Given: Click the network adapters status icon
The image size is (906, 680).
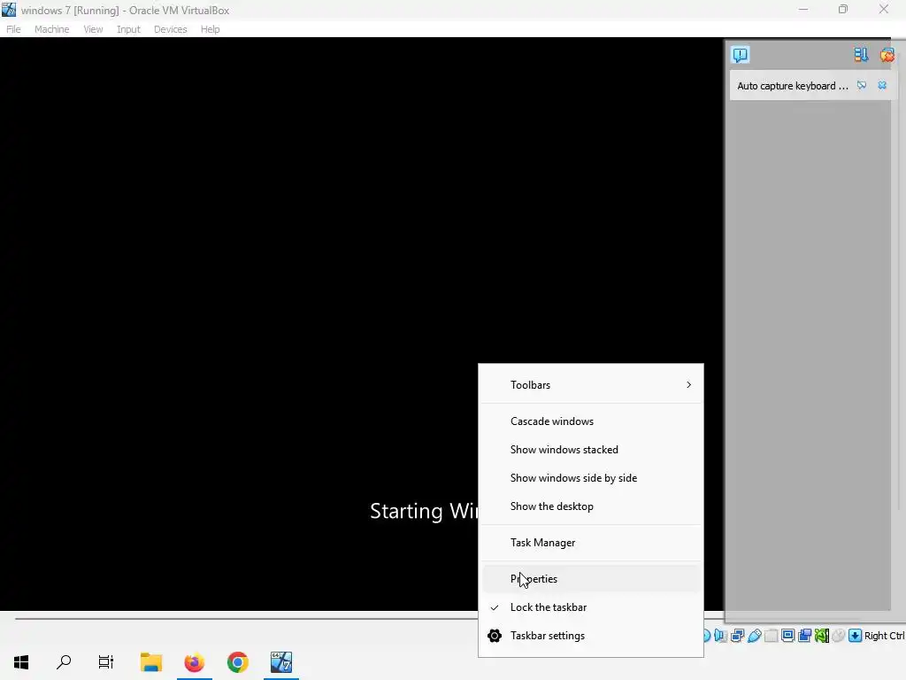Looking at the screenshot, I should (x=737, y=636).
